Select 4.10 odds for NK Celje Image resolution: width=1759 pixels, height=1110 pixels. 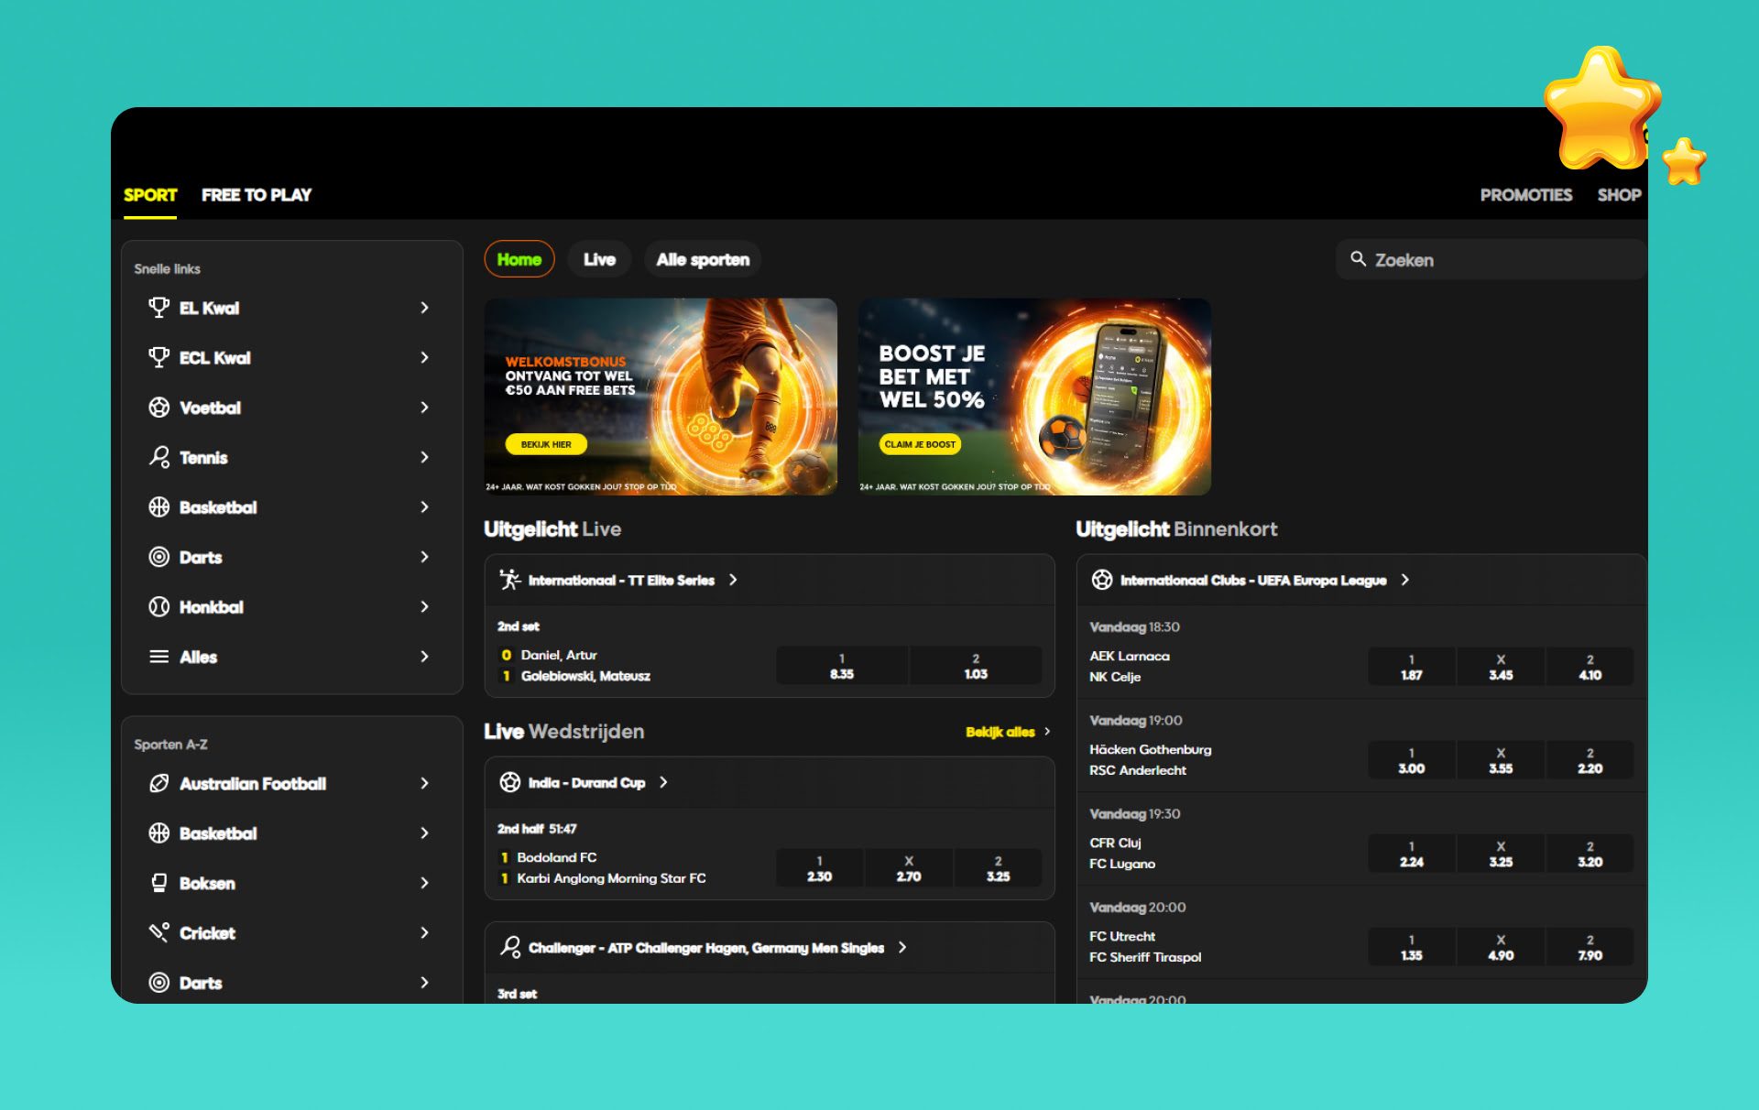click(x=1590, y=667)
